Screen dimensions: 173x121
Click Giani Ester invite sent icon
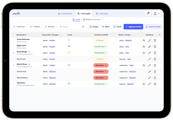(x=69, y=84)
